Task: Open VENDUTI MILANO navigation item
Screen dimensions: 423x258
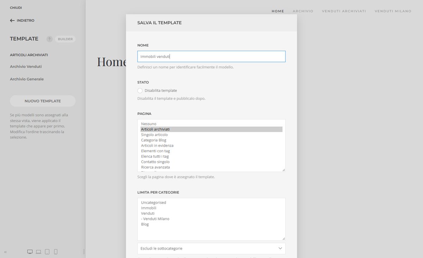Action: coord(393,11)
